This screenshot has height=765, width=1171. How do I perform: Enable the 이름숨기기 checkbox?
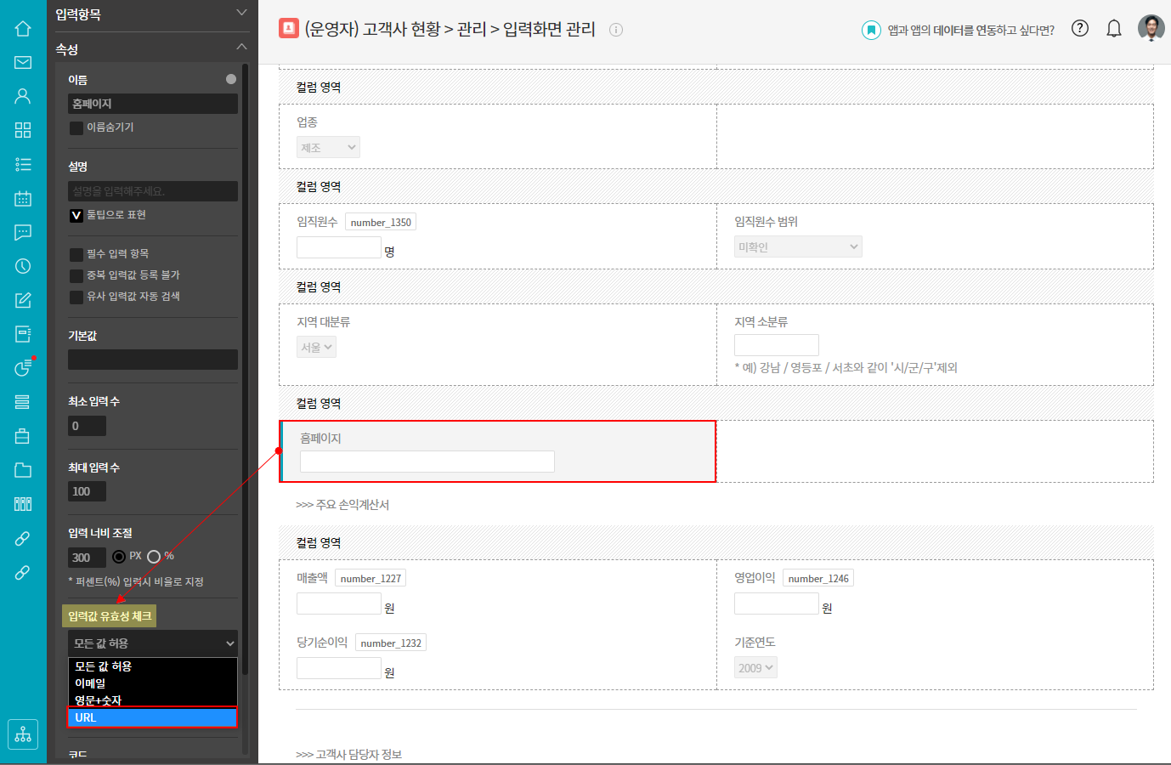tap(76, 127)
